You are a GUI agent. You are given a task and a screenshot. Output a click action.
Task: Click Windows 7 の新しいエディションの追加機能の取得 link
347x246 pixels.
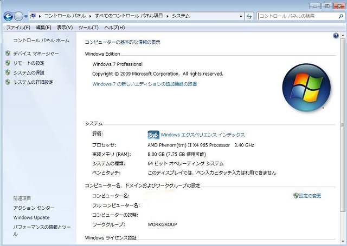pos(144,84)
